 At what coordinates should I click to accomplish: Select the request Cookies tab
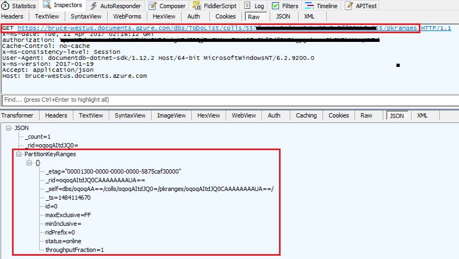[x=225, y=16]
